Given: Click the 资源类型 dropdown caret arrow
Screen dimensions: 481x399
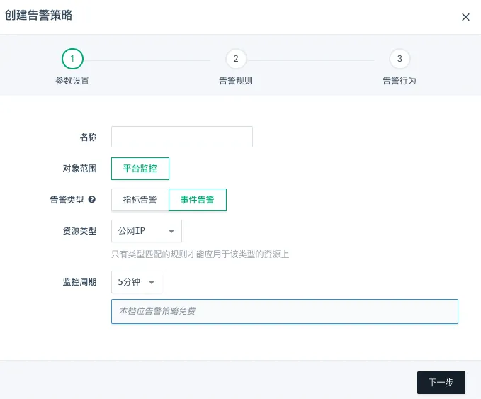Looking at the screenshot, I should (171, 231).
